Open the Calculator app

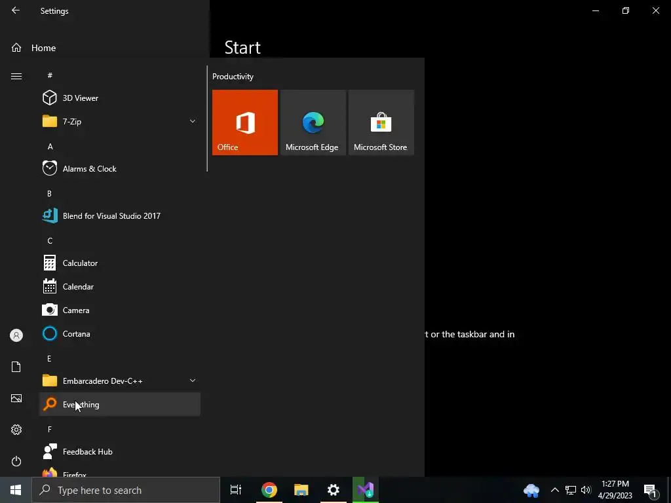tap(120, 263)
